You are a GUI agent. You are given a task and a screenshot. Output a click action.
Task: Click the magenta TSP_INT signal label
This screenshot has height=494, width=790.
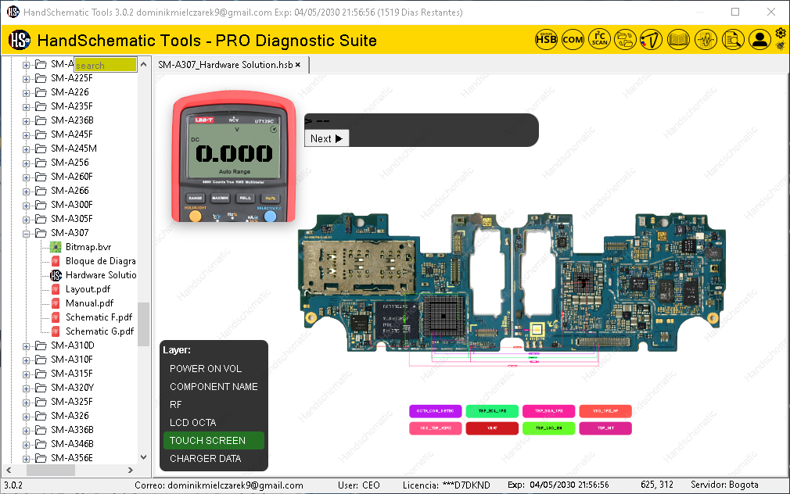pyautogui.click(x=605, y=428)
